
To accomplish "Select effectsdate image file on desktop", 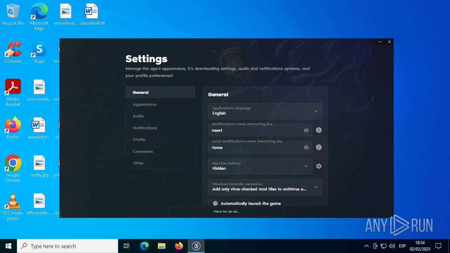I will pyautogui.click(x=39, y=205).
